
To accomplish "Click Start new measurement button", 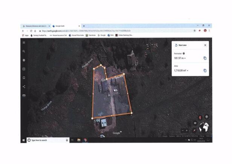I will (x=181, y=45).
